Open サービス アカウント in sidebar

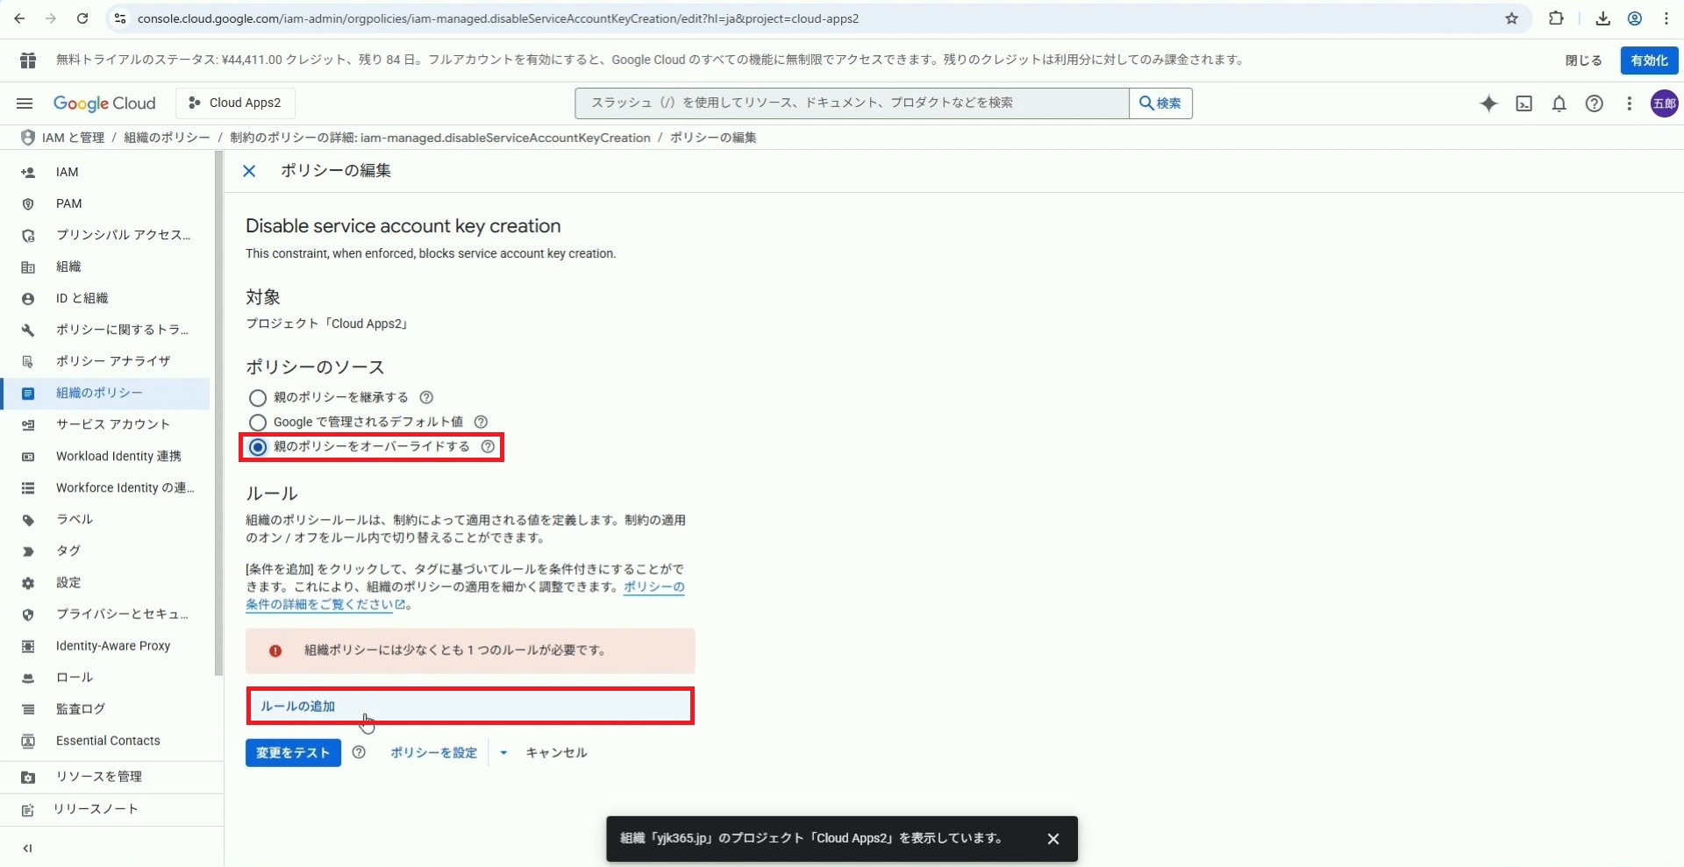tap(112, 424)
